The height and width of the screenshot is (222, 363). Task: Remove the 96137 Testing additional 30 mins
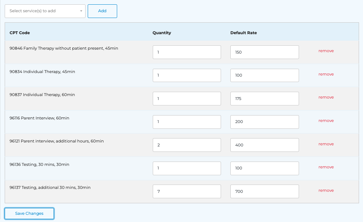tap(326, 190)
